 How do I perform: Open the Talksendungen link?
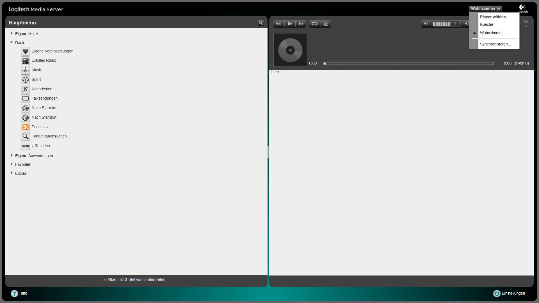click(x=45, y=98)
